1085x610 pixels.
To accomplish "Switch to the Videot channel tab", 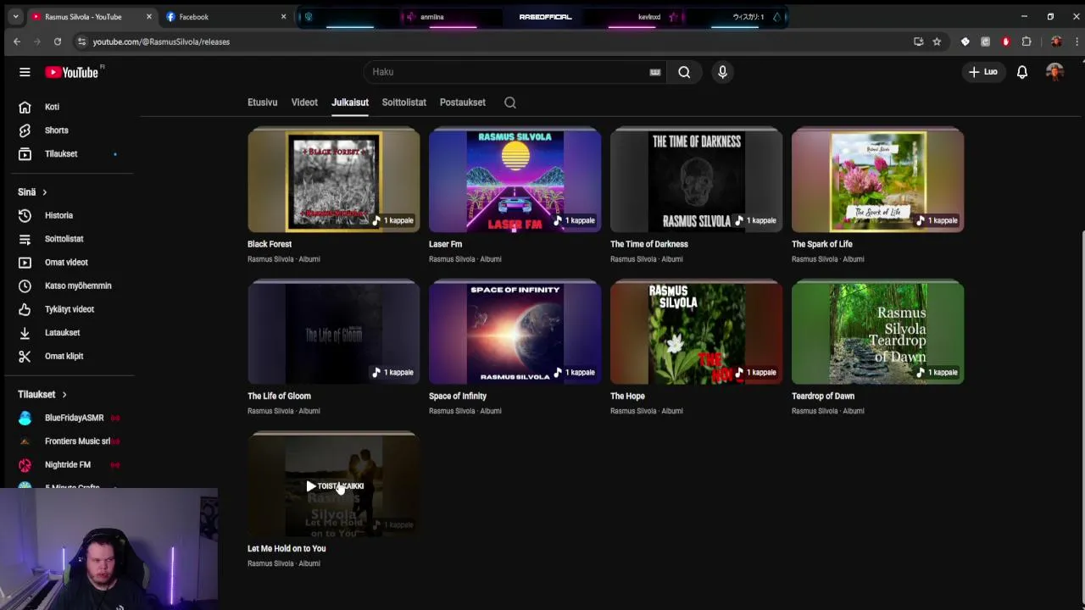I will coord(304,103).
